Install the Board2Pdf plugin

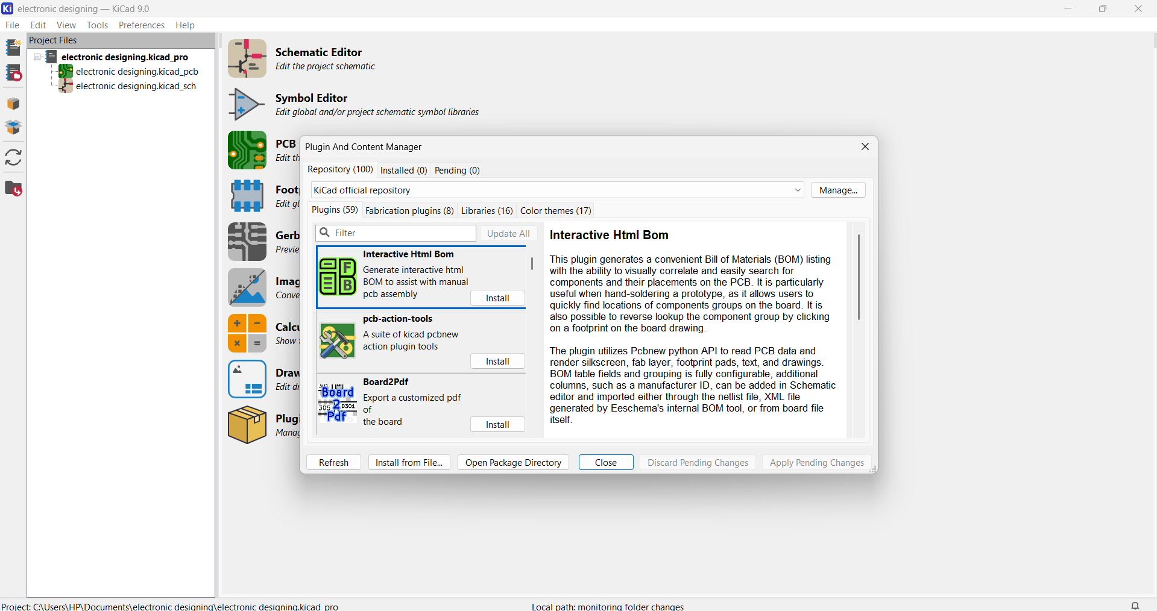pos(497,425)
